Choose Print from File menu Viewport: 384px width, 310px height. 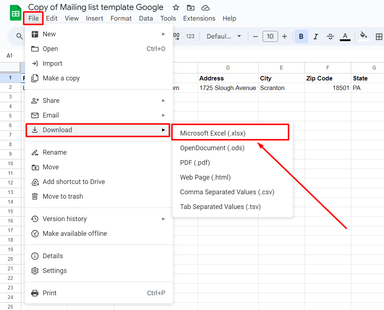[x=99, y=293]
